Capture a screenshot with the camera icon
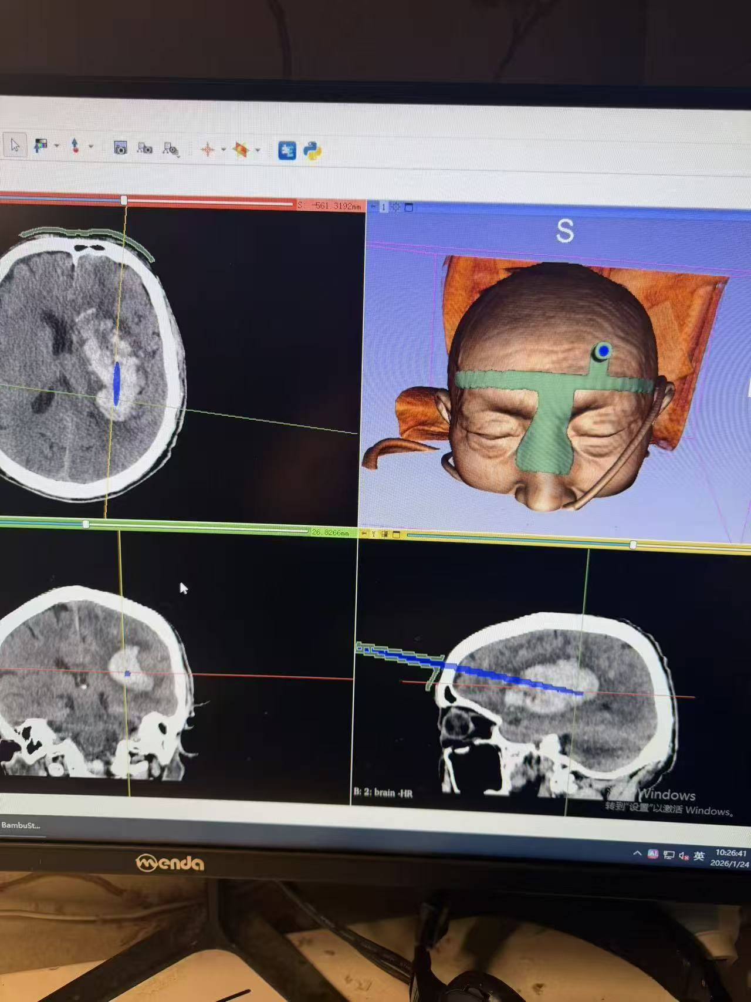The width and height of the screenshot is (751, 1002). pyautogui.click(x=120, y=148)
